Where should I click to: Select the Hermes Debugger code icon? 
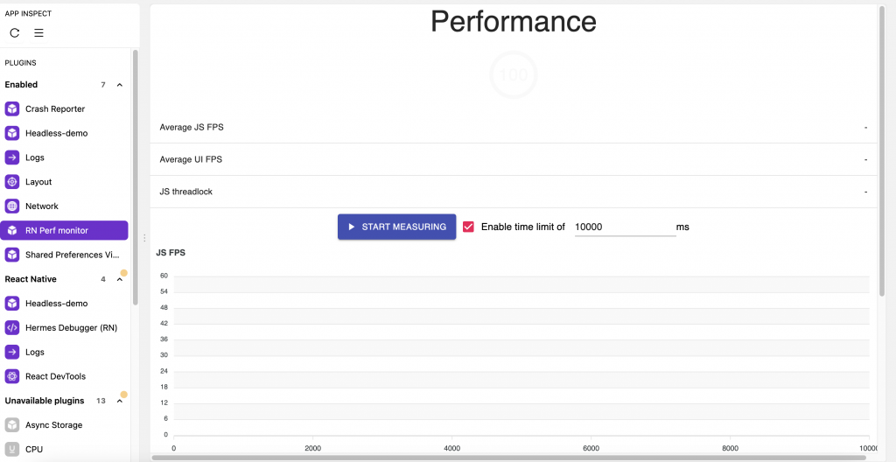click(x=12, y=327)
